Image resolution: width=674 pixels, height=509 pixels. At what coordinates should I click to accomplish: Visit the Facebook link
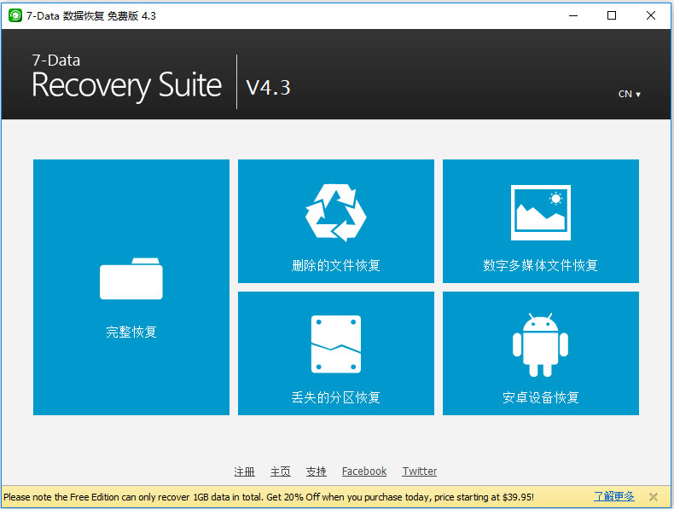[x=364, y=471]
